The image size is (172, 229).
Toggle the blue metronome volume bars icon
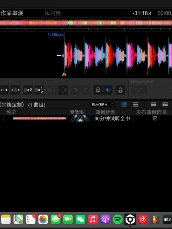coord(108,90)
